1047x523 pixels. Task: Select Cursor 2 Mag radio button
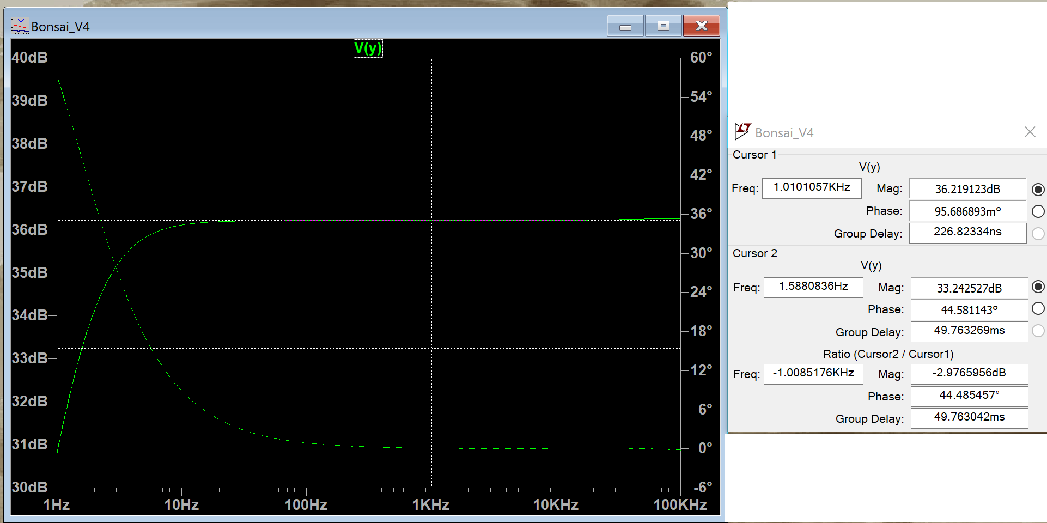click(1038, 287)
